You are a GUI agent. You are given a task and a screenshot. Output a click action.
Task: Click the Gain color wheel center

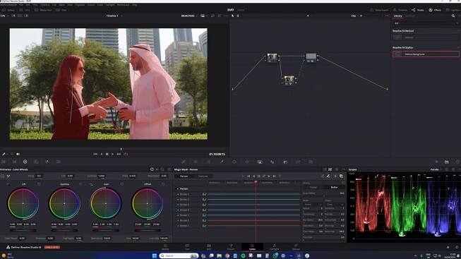click(x=106, y=203)
